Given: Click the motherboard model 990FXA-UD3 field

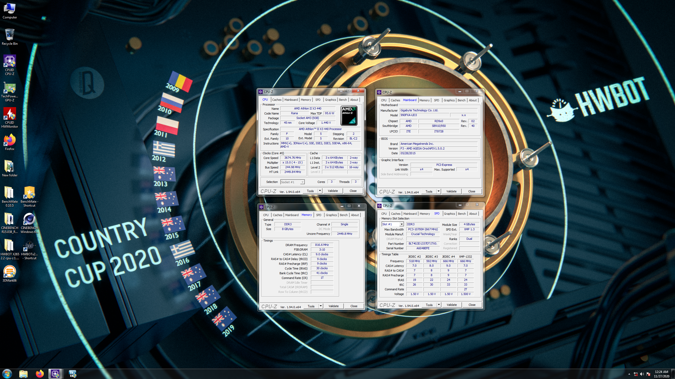Looking at the screenshot, I should (x=424, y=115).
